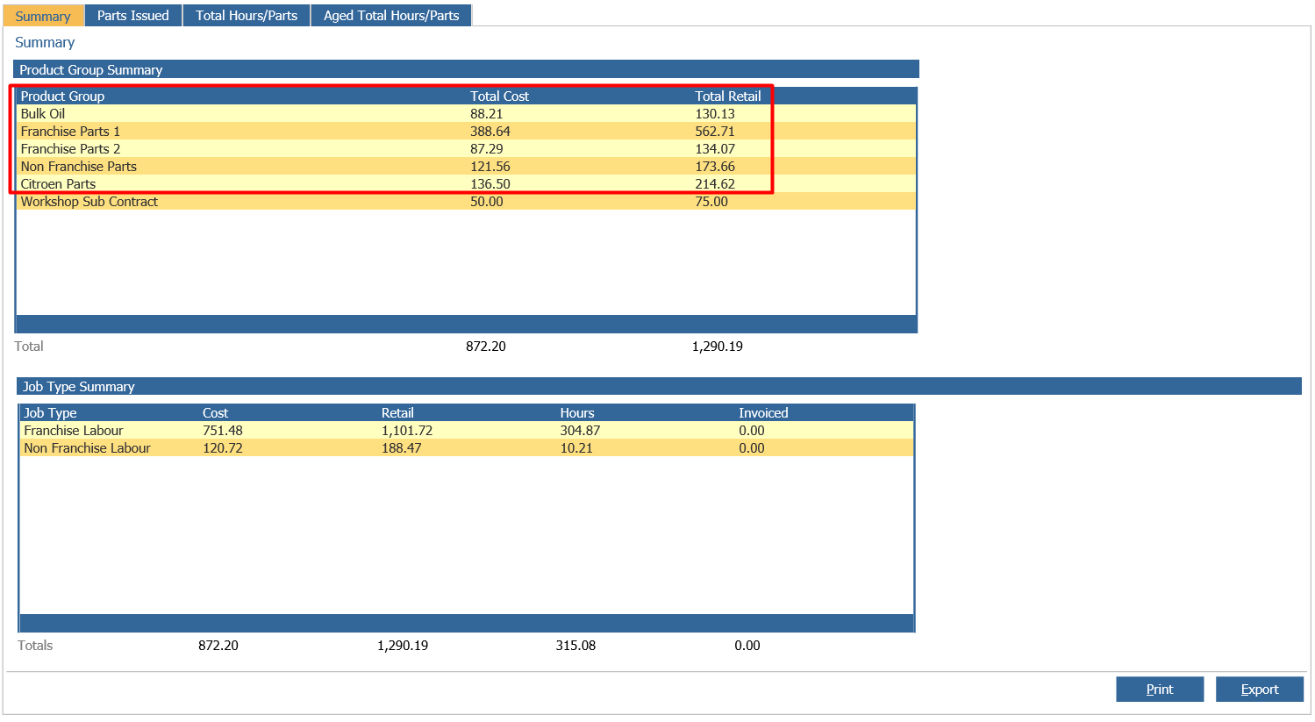
Task: Click the Product Group Summary section header
Action: pyautogui.click(x=466, y=69)
